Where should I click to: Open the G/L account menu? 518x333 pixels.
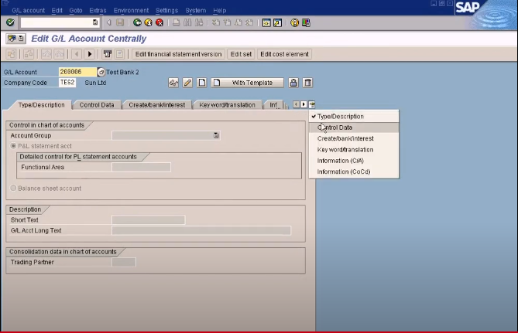[x=28, y=10]
